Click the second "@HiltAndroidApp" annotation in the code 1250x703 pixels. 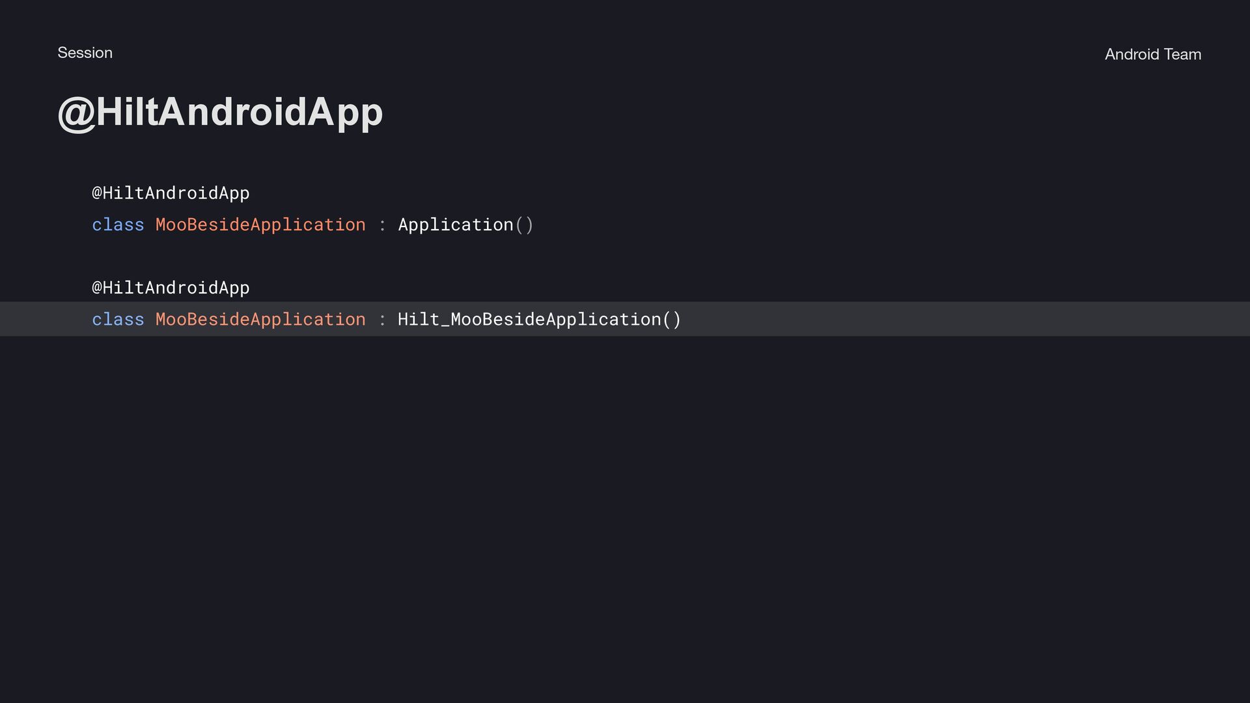(x=171, y=288)
